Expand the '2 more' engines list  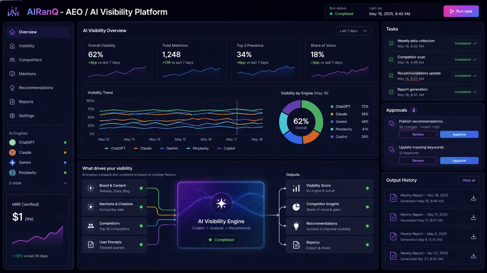click(38, 183)
